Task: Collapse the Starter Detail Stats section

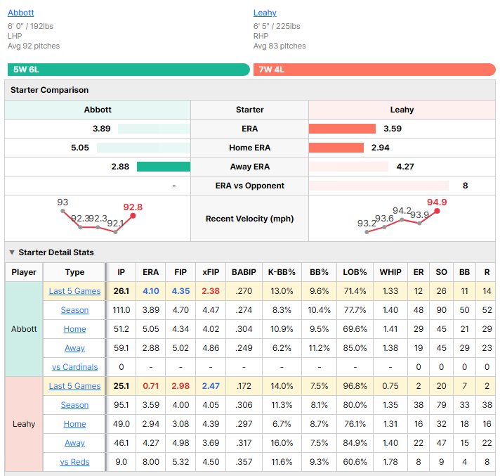Action: click(x=12, y=252)
